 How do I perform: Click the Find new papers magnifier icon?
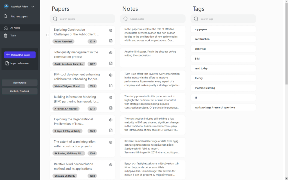click(6, 16)
